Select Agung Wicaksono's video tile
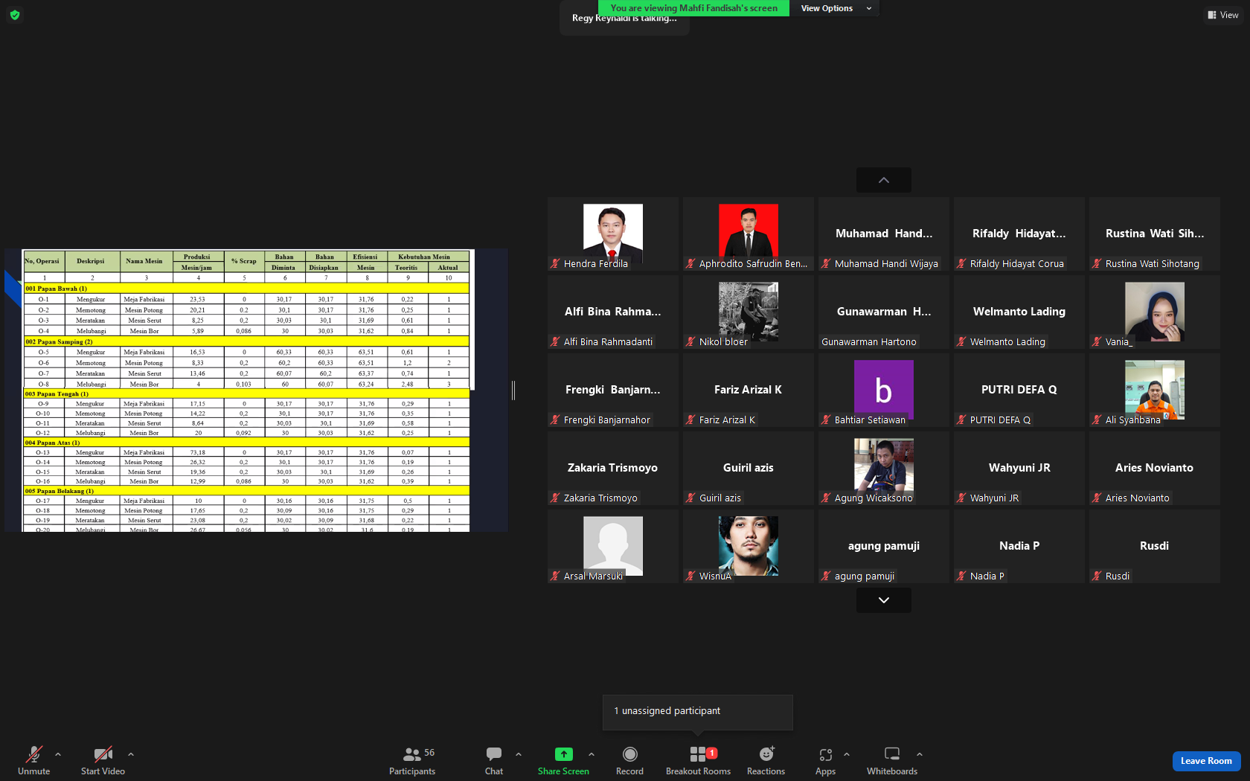The width and height of the screenshot is (1250, 781). (x=884, y=469)
